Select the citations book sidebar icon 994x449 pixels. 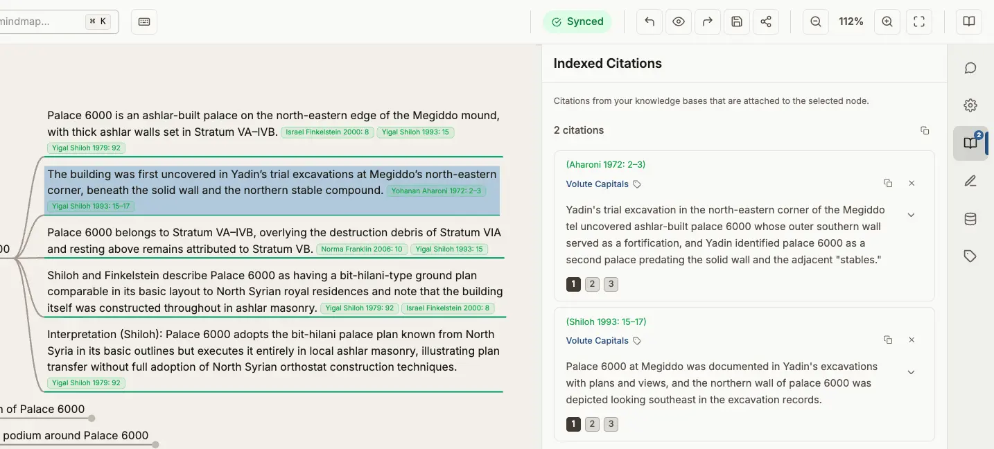tap(970, 143)
